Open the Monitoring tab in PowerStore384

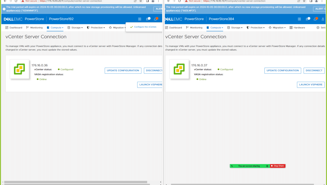click(x=194, y=28)
